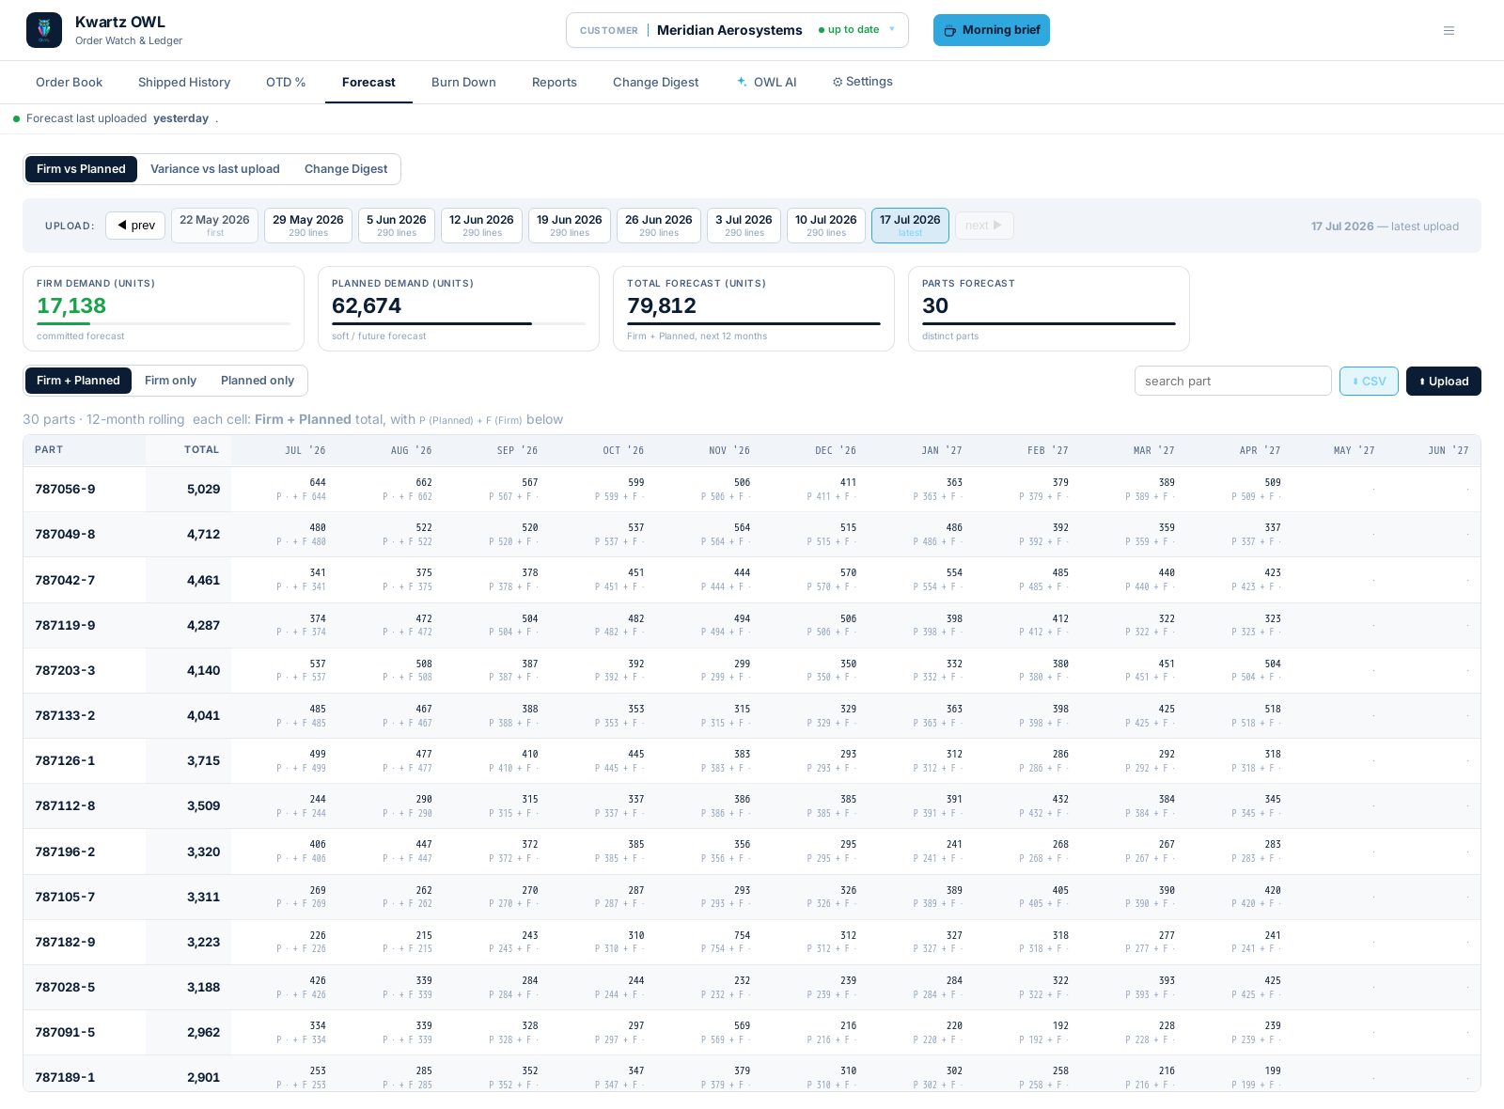Click the Upload forecast button

click(1443, 381)
